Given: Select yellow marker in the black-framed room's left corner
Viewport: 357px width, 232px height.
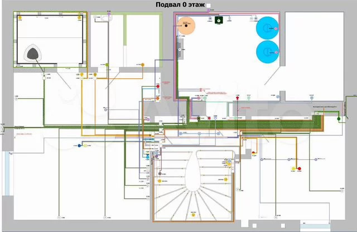Looking at the screenshot, I should [20, 17].
